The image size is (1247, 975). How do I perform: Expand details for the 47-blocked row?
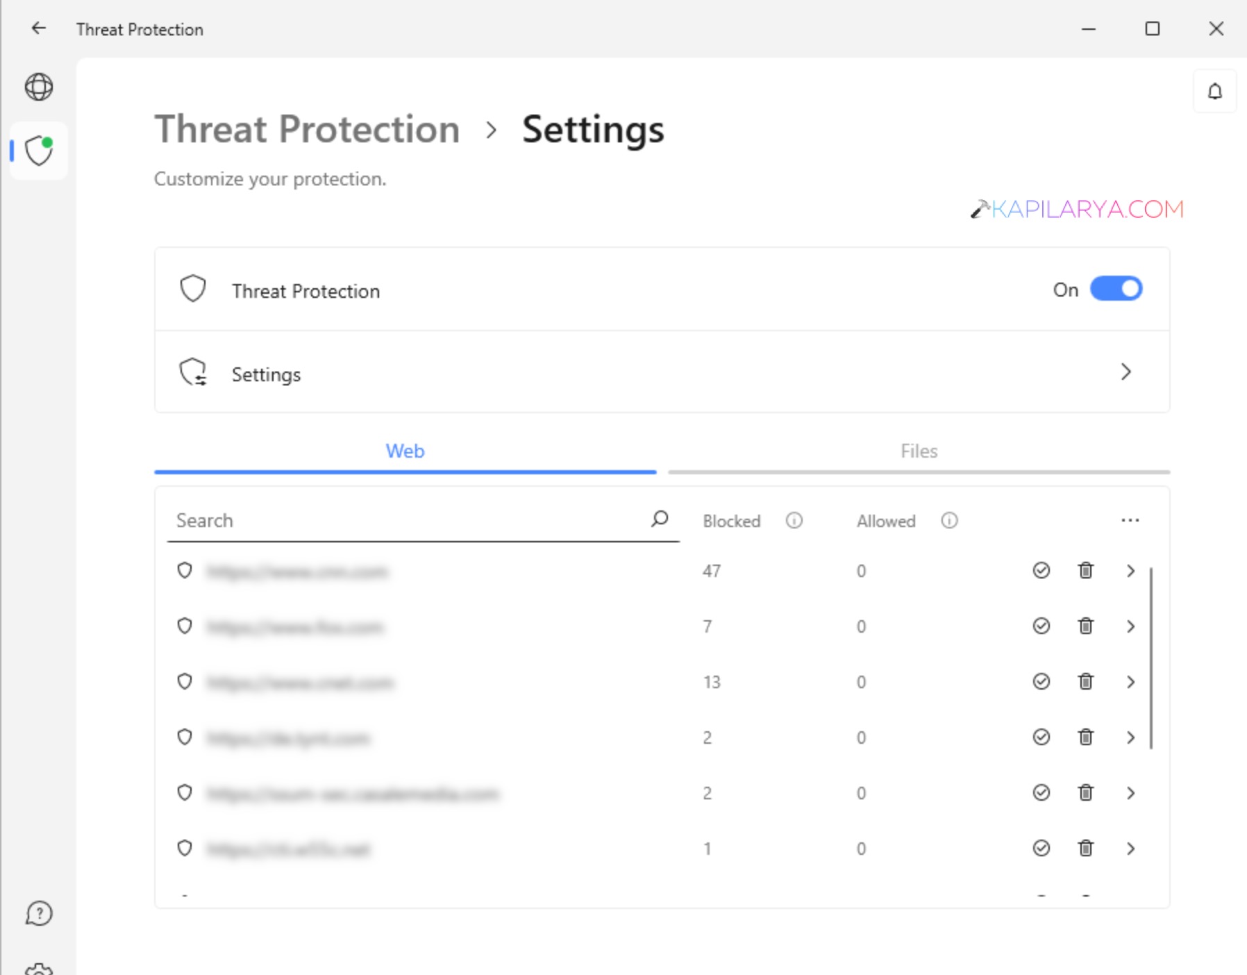pos(1131,571)
